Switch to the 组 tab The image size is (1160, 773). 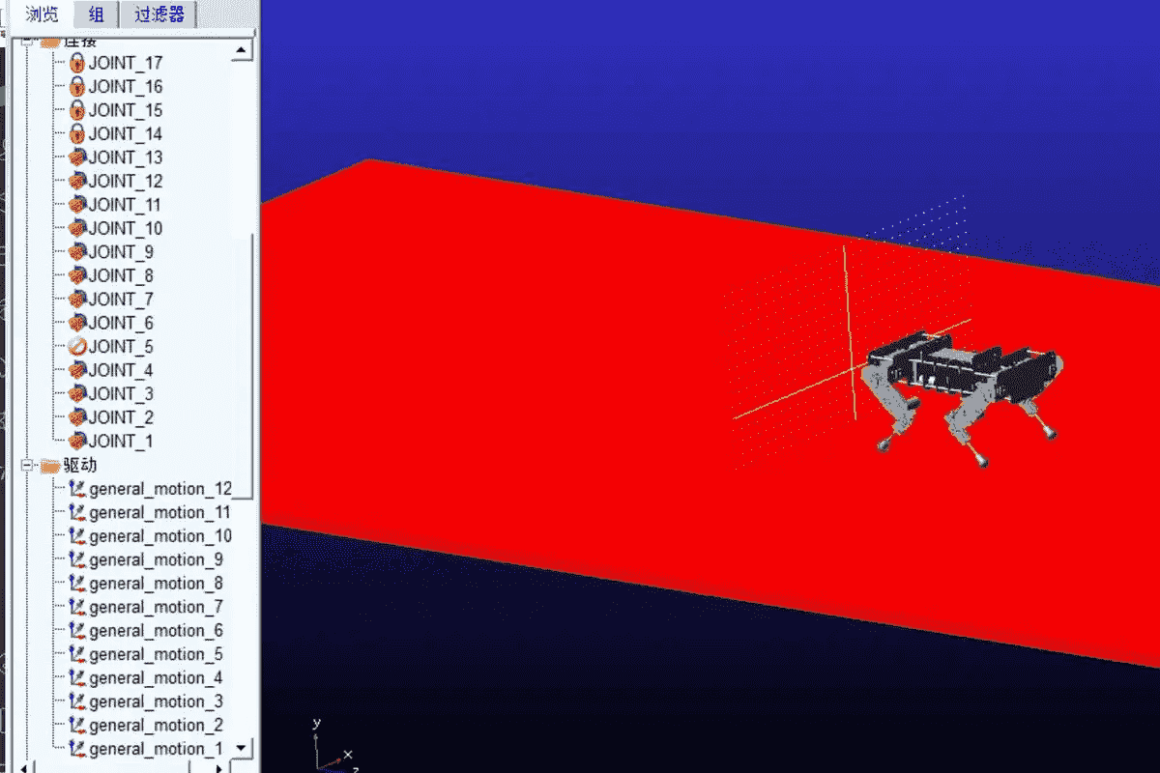click(x=96, y=14)
